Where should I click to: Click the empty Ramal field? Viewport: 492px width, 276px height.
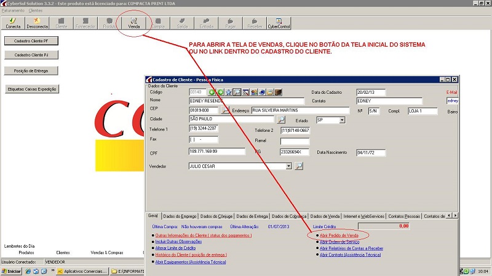tap(295, 141)
